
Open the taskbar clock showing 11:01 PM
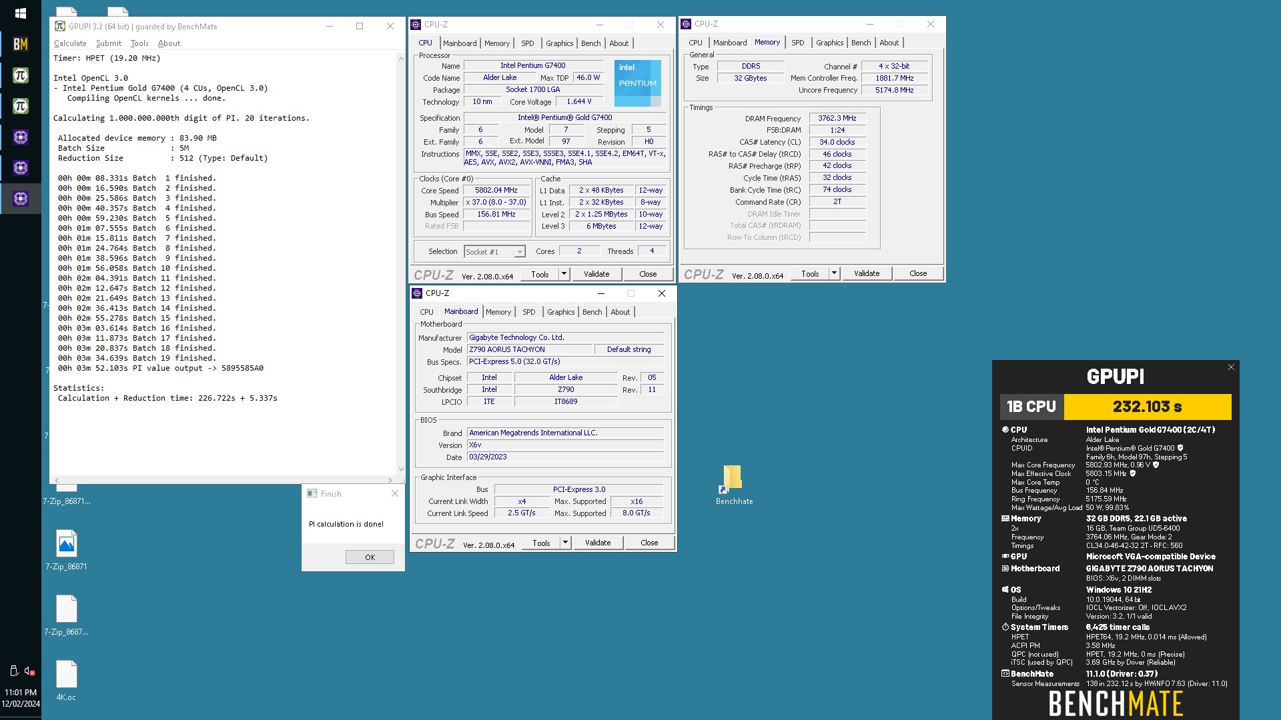(x=21, y=698)
